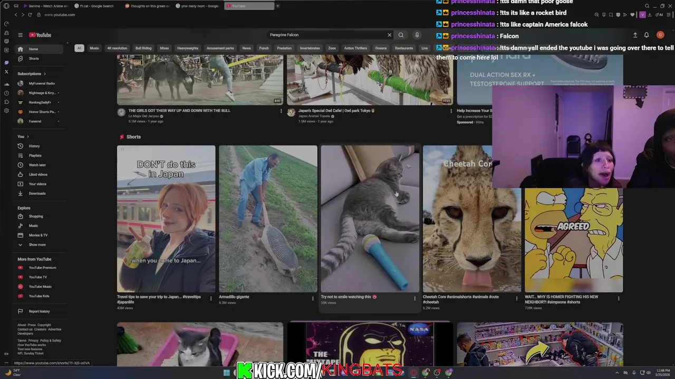Open the Privacy footer link

[x=33, y=341]
